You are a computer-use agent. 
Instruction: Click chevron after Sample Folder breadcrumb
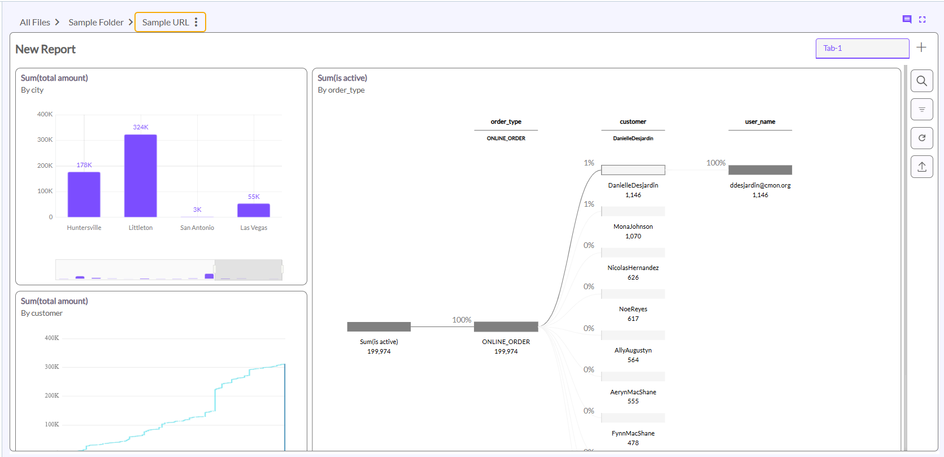(130, 22)
